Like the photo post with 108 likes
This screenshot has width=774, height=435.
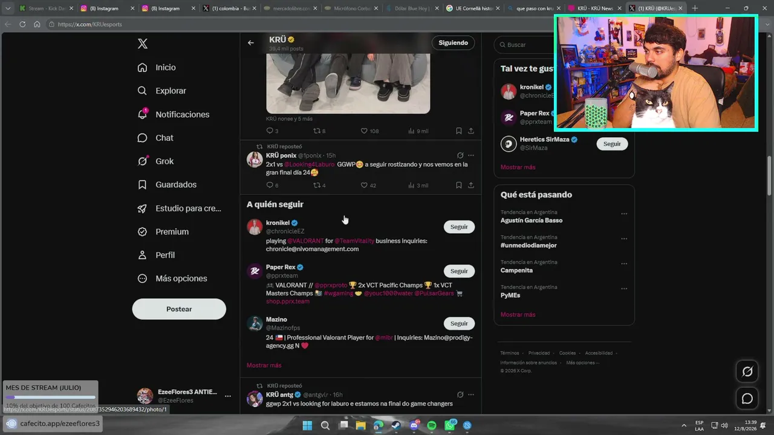click(x=369, y=131)
